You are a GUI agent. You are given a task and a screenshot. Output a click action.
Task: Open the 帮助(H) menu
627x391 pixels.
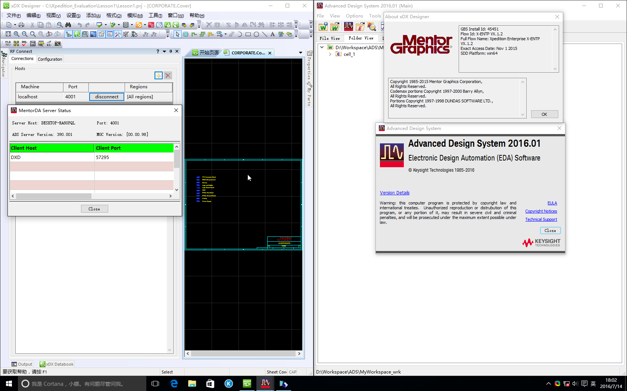[197, 15]
